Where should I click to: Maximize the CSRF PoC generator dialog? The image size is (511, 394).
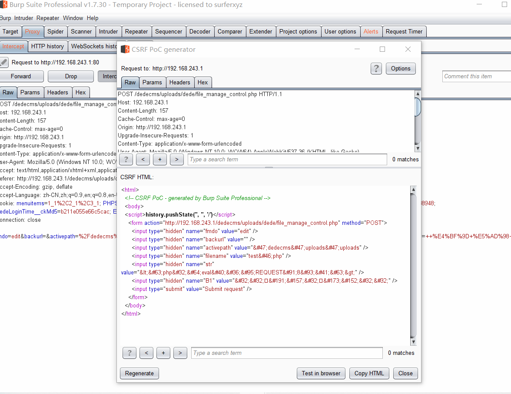tap(382, 49)
